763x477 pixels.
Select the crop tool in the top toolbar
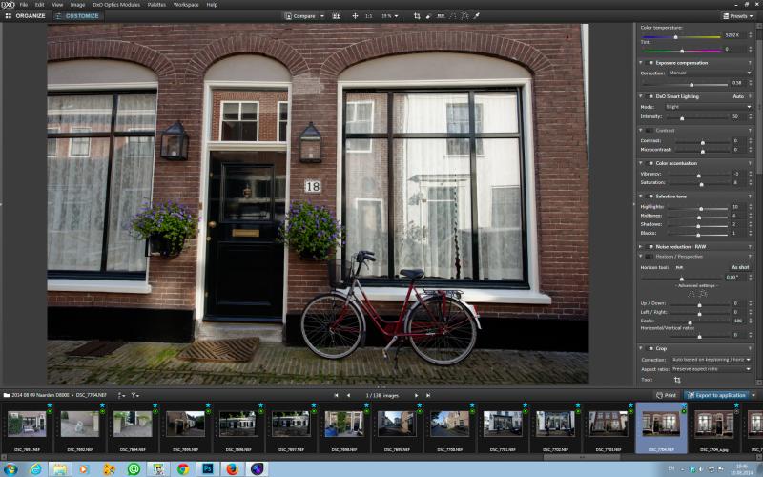pyautogui.click(x=417, y=16)
